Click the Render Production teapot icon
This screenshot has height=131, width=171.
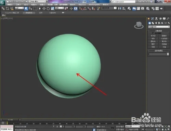point(161,9)
